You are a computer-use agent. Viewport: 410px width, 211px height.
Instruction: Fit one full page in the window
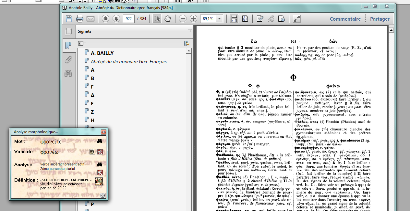coord(245,19)
